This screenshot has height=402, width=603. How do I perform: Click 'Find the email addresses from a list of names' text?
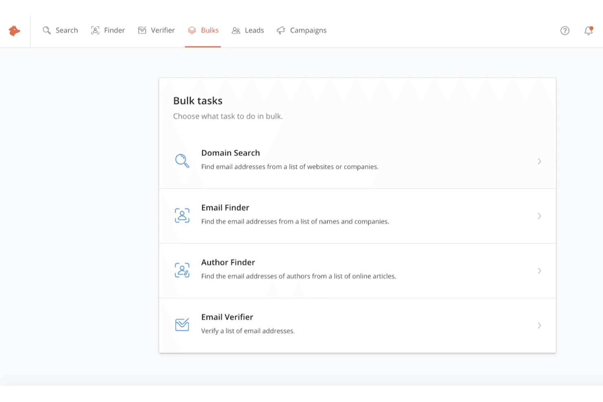(295, 221)
